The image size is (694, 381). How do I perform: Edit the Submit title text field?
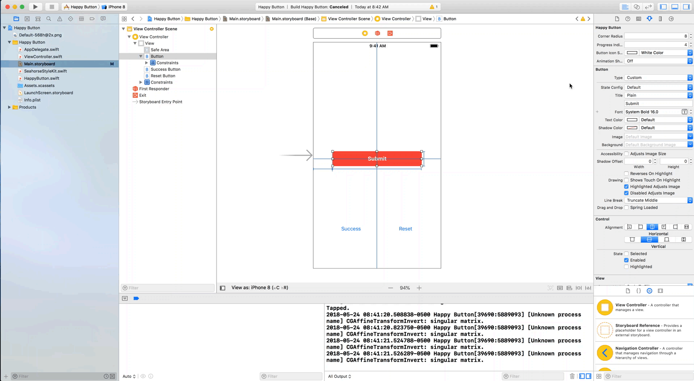tap(658, 103)
